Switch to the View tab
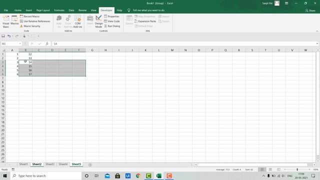 (x=93, y=10)
